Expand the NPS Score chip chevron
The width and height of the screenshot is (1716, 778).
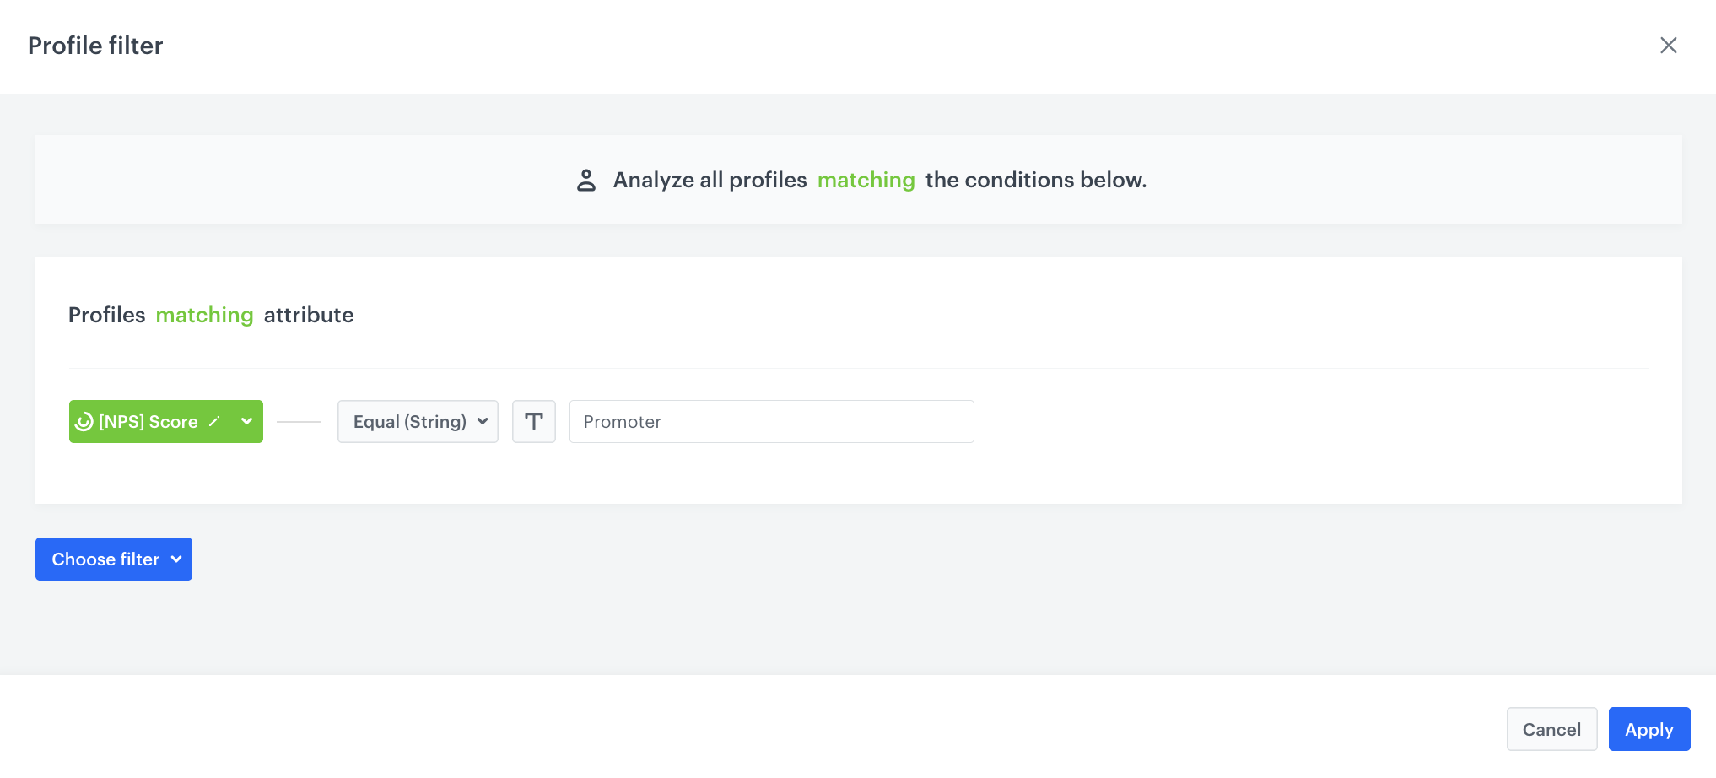point(246,421)
